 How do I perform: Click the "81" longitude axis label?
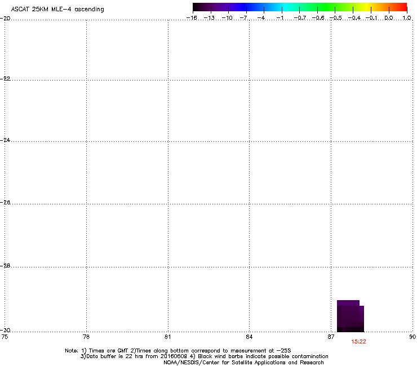point(167,337)
